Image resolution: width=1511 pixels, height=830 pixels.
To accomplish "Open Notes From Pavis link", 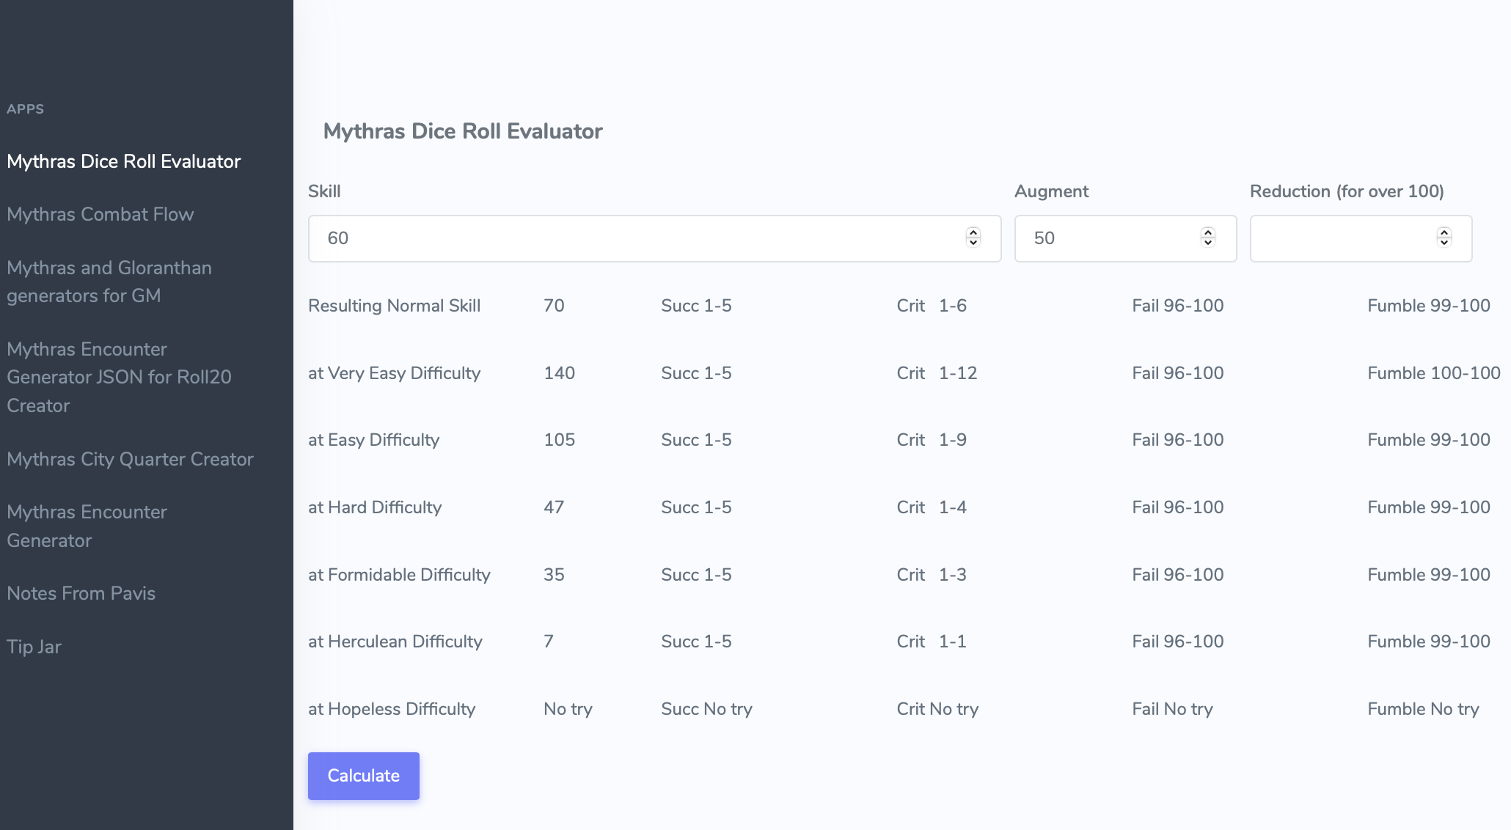I will click(81, 593).
